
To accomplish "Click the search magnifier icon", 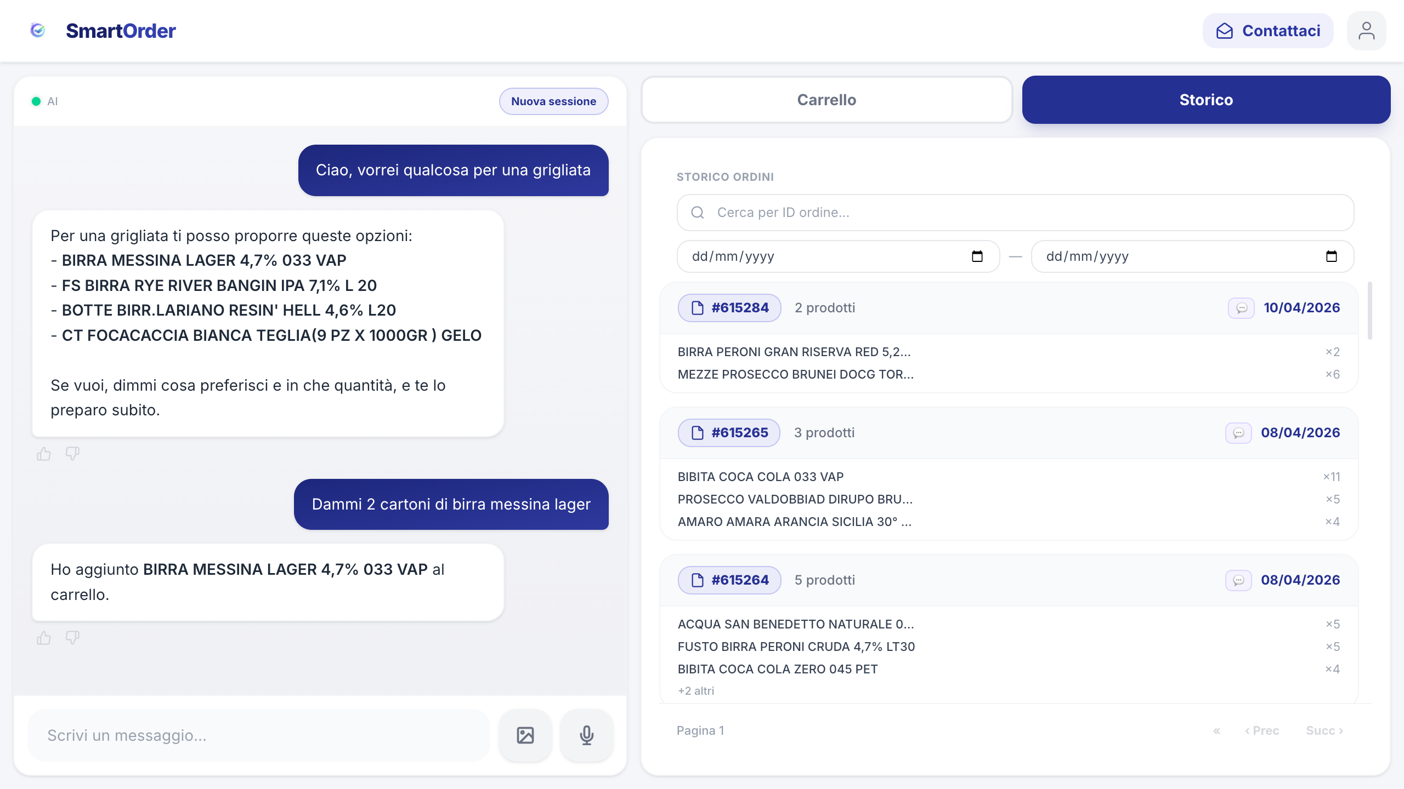I will point(697,213).
